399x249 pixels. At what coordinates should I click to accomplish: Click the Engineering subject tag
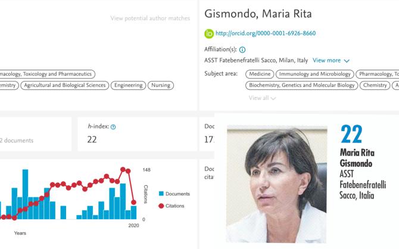pos(128,85)
